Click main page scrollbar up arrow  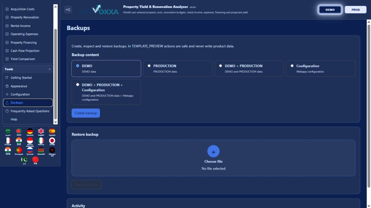[369, 22]
